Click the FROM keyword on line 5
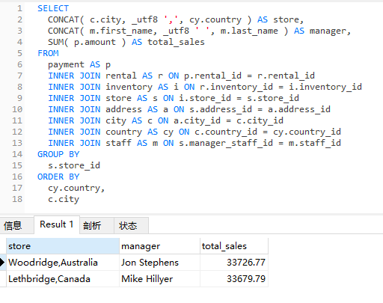The width and height of the screenshot is (383, 303). 48,53
